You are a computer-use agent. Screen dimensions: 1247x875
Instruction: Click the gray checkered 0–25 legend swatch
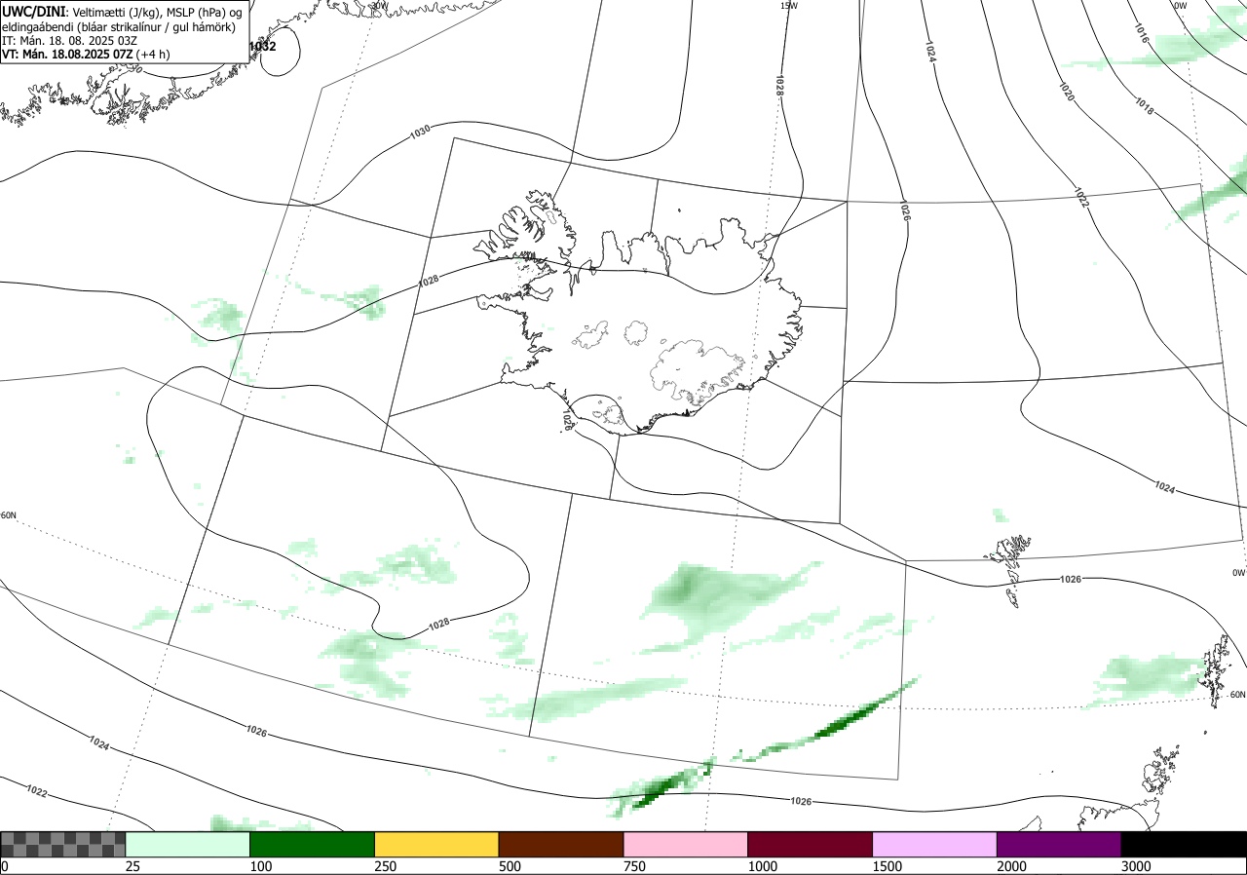tap(63, 844)
